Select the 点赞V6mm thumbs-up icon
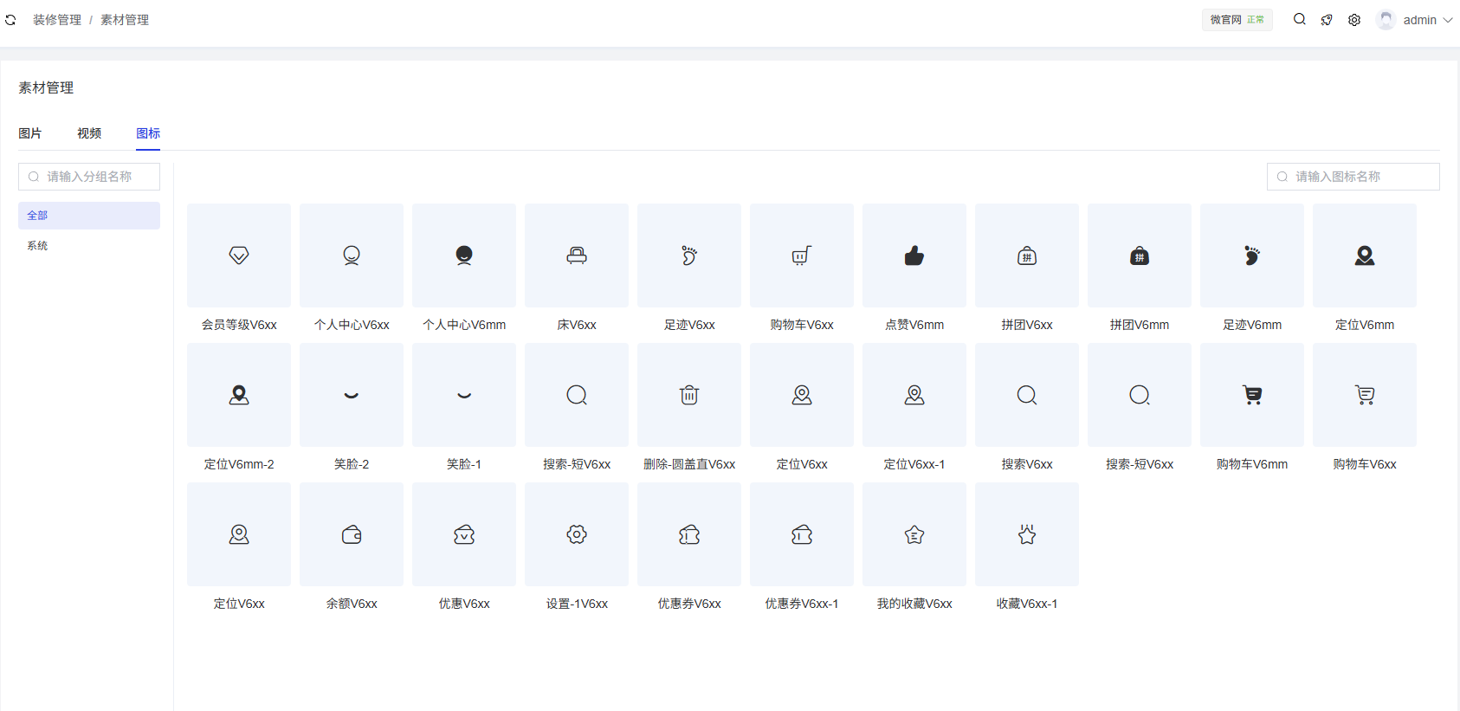 tap(914, 255)
